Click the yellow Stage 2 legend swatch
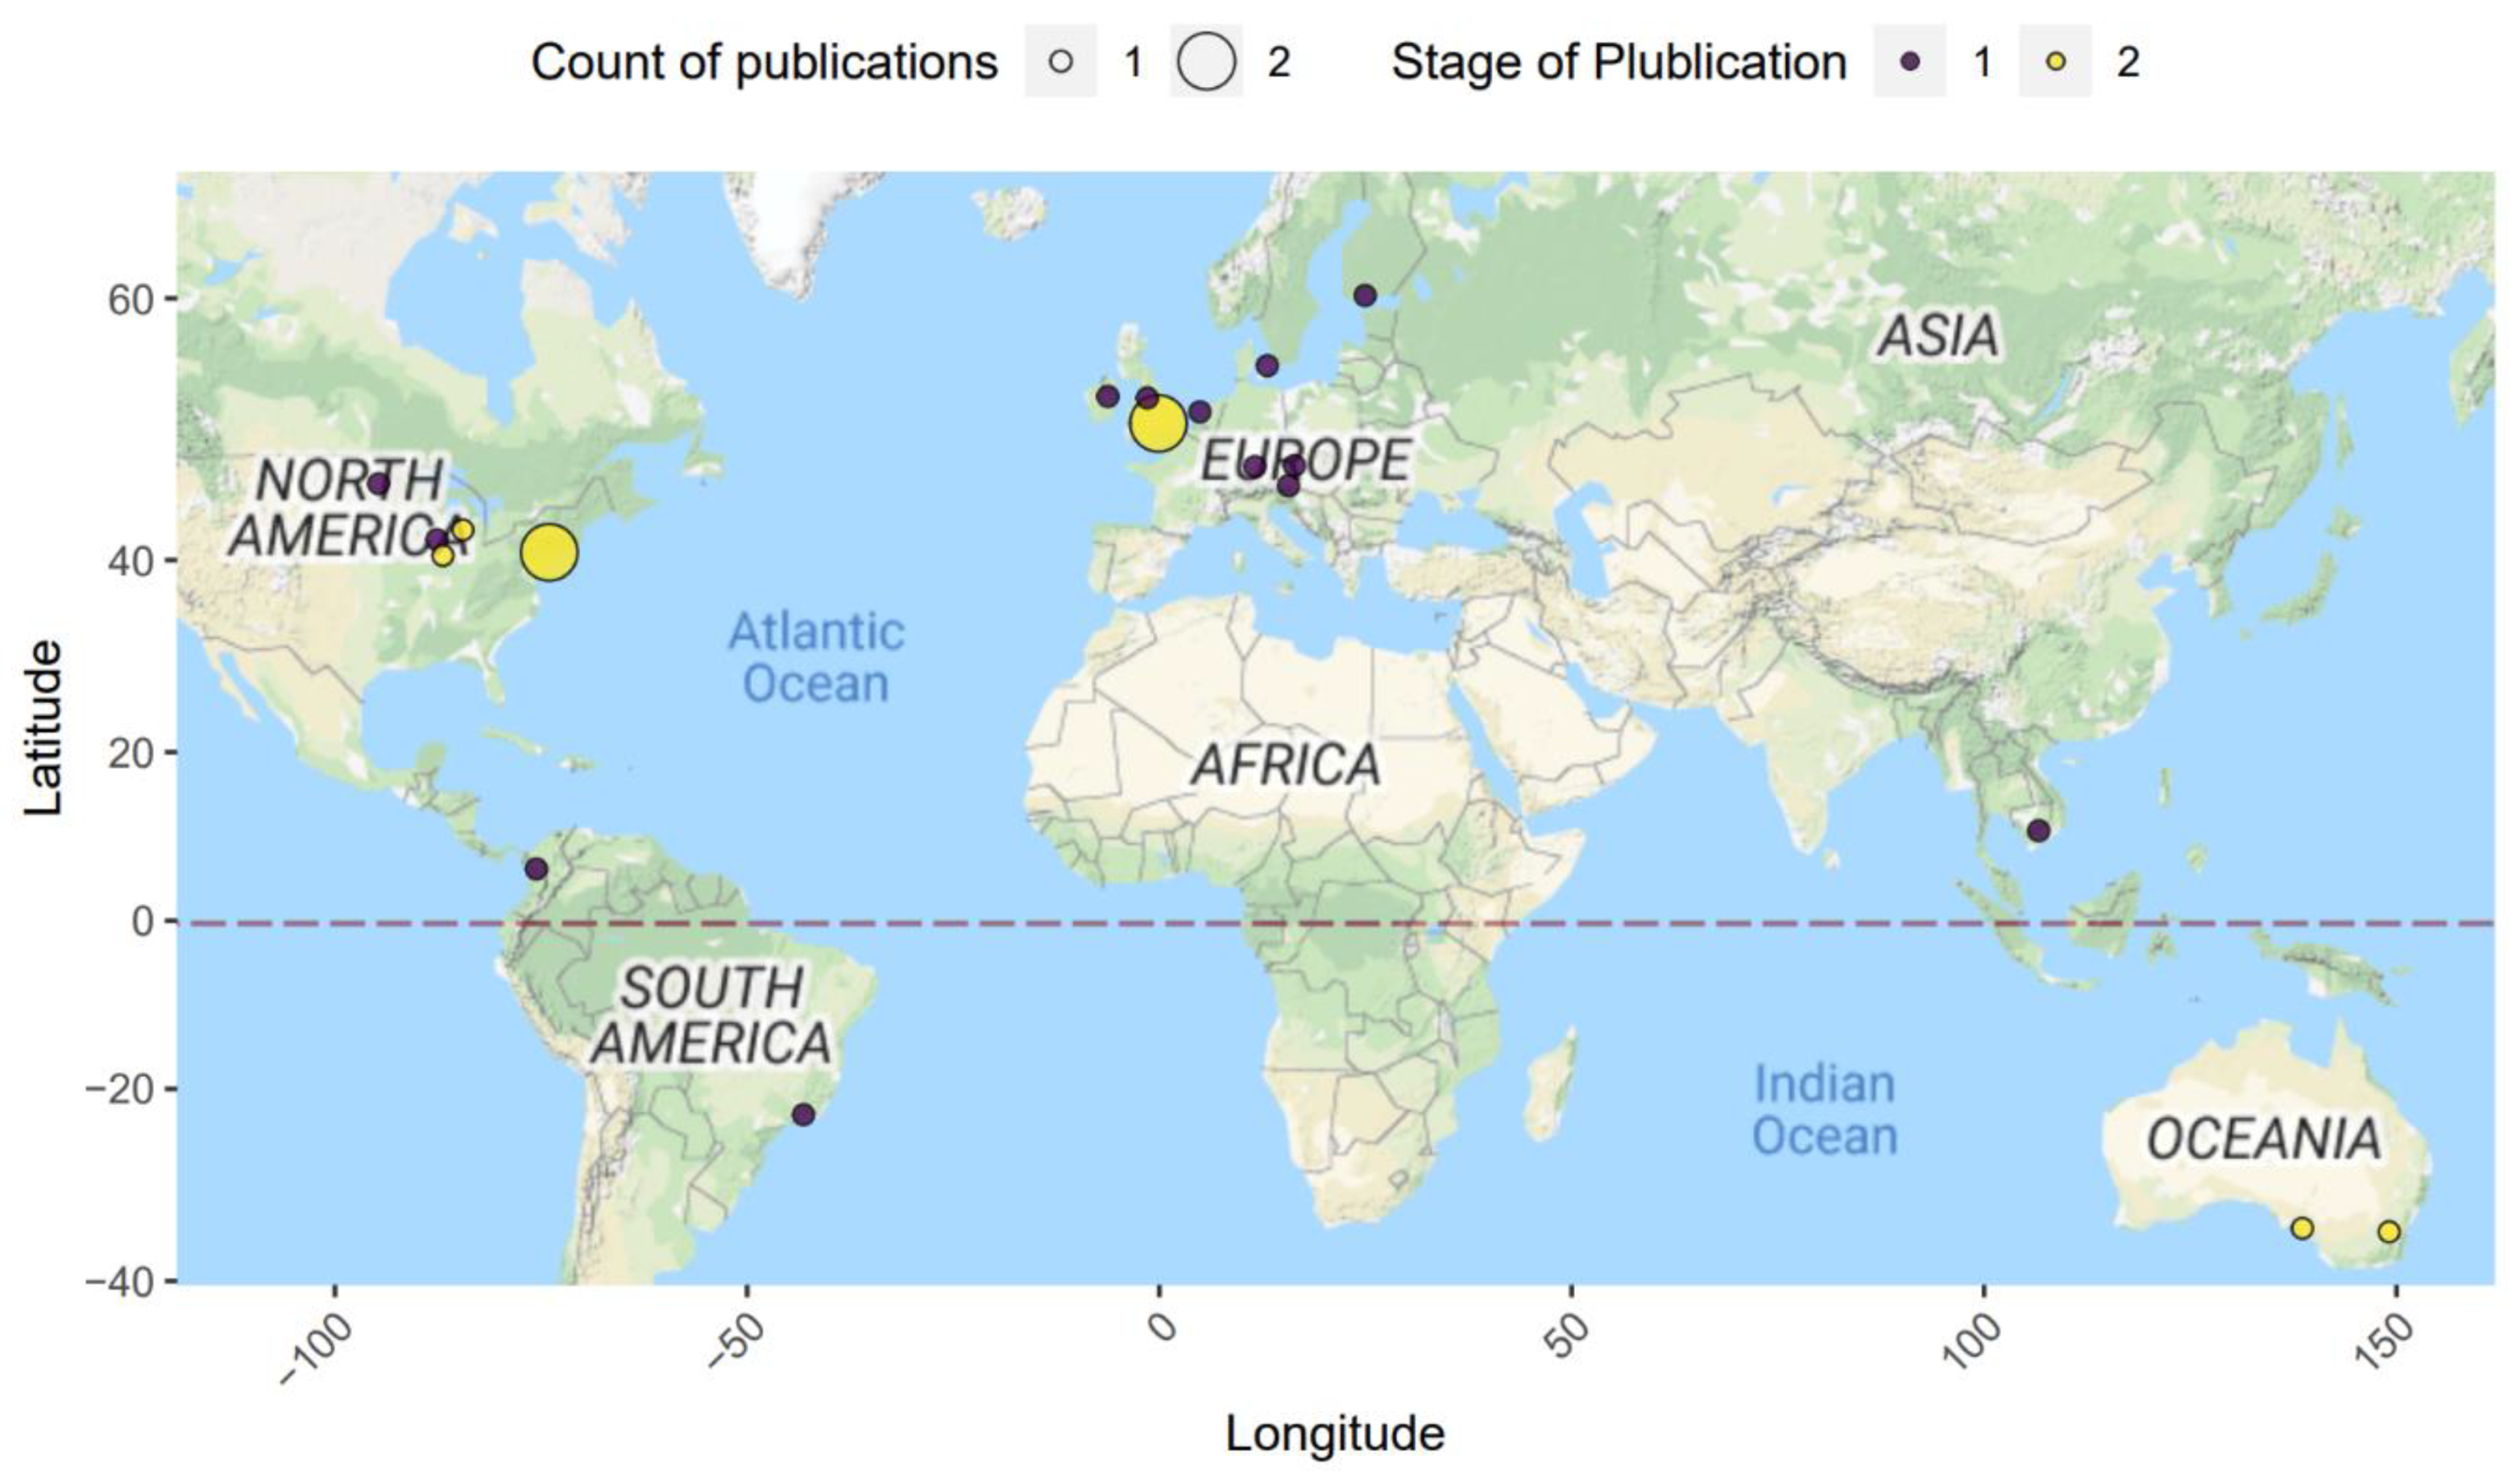This screenshot has width=2520, height=1479. click(x=2055, y=63)
